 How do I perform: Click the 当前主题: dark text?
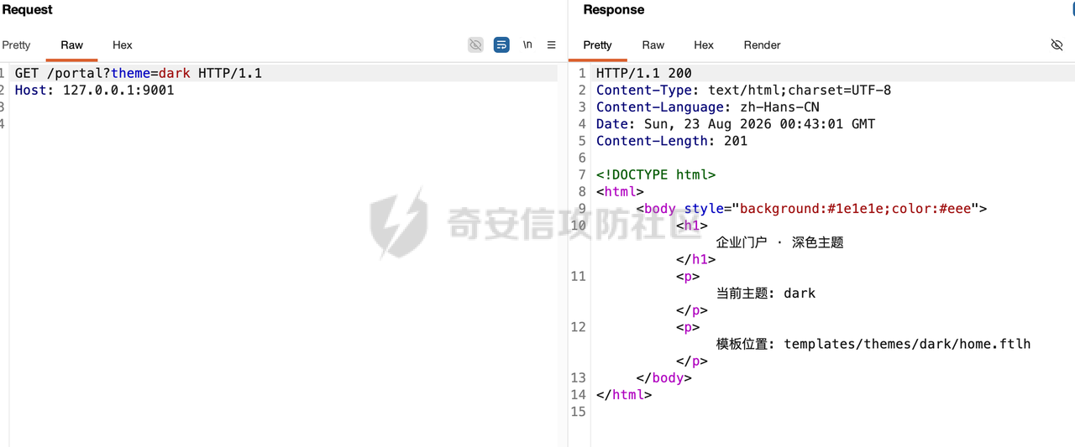coord(766,294)
